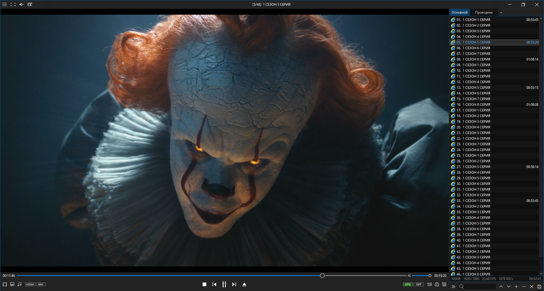
Task: Toggle the playlist panel icon
Action: coord(445,284)
